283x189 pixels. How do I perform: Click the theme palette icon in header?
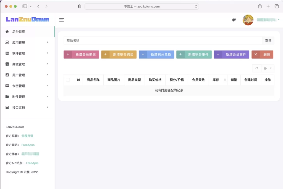click(x=234, y=20)
